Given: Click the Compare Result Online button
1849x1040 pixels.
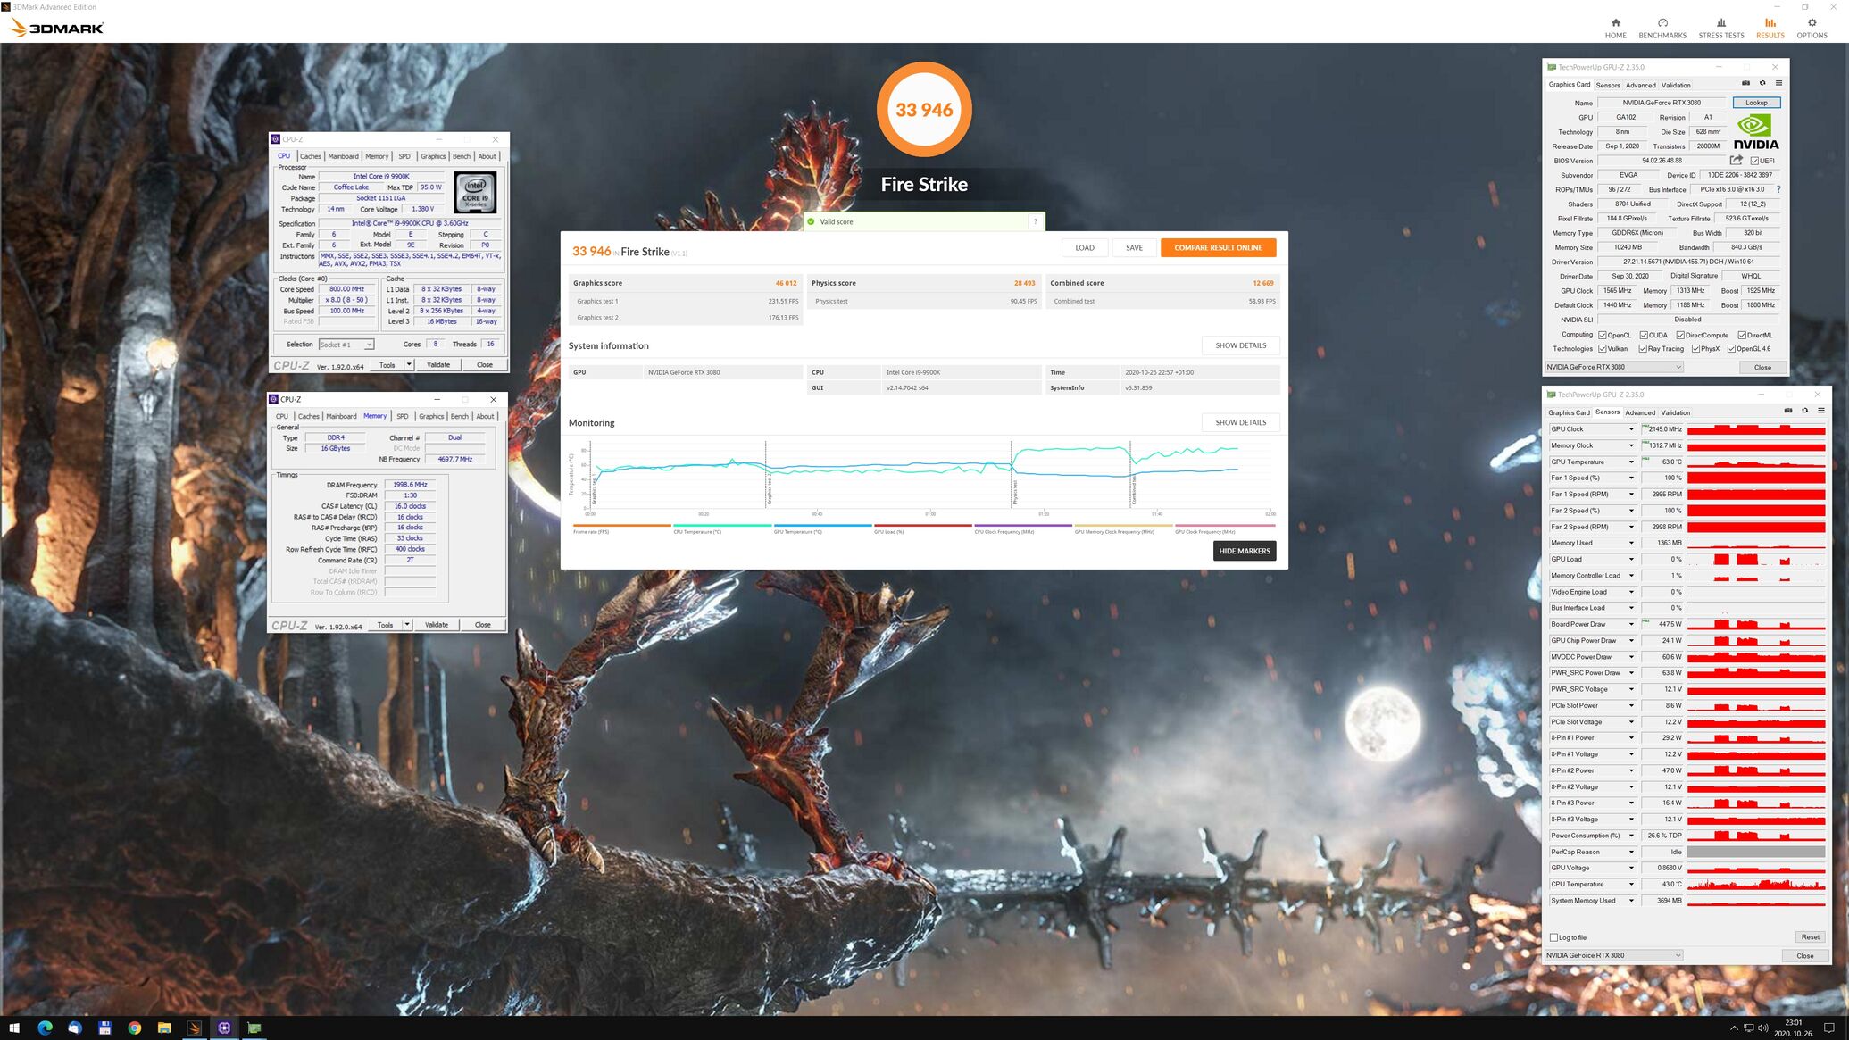Looking at the screenshot, I should click(1218, 247).
